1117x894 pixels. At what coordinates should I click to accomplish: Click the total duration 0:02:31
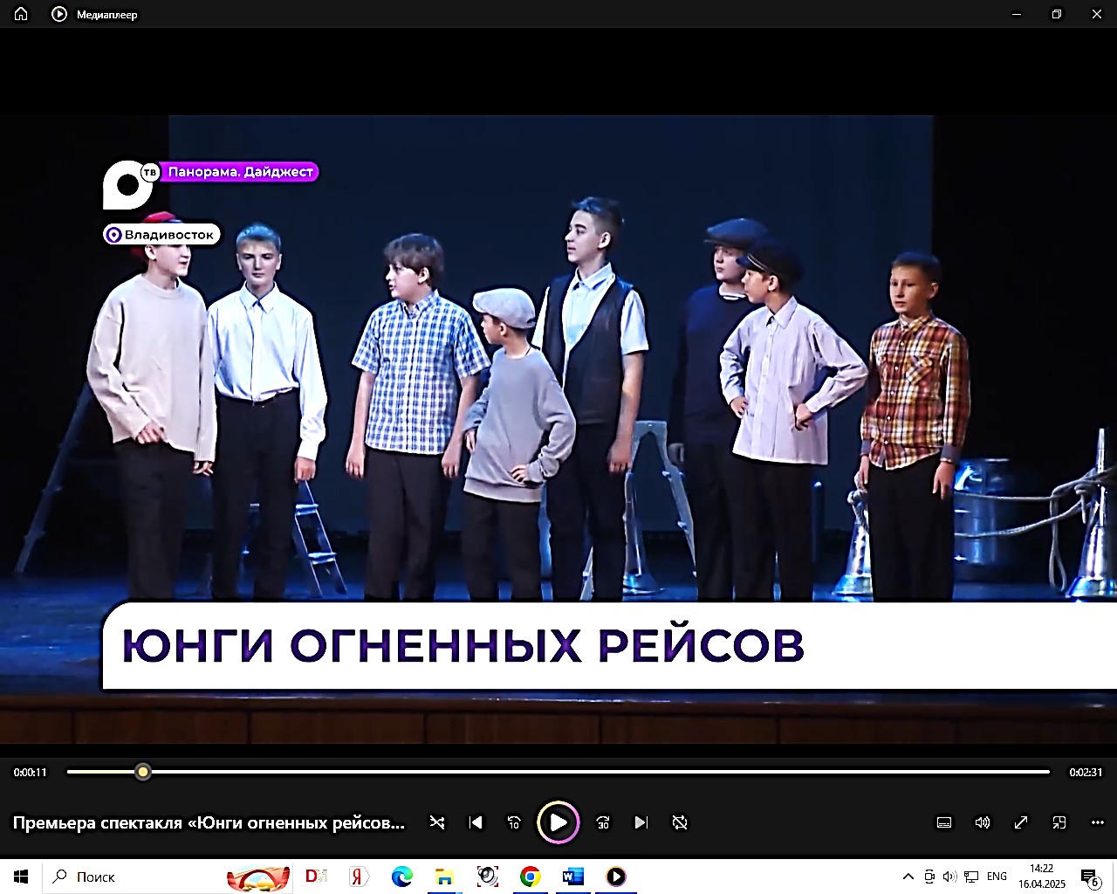[1086, 773]
